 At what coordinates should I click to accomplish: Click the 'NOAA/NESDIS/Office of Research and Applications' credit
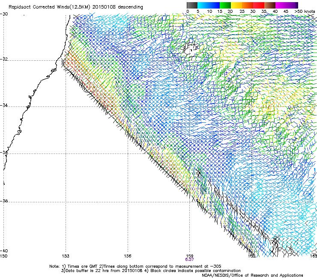tap(252, 275)
